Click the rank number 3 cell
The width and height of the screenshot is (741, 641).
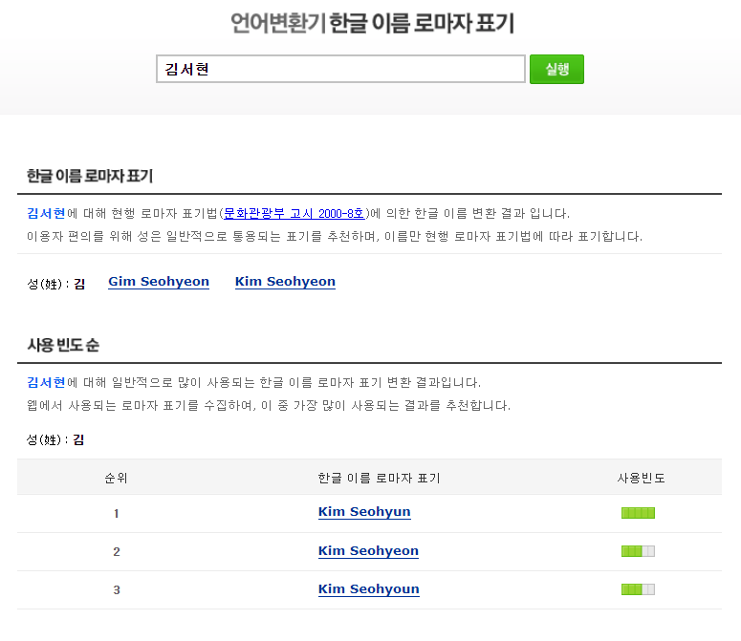[117, 590]
